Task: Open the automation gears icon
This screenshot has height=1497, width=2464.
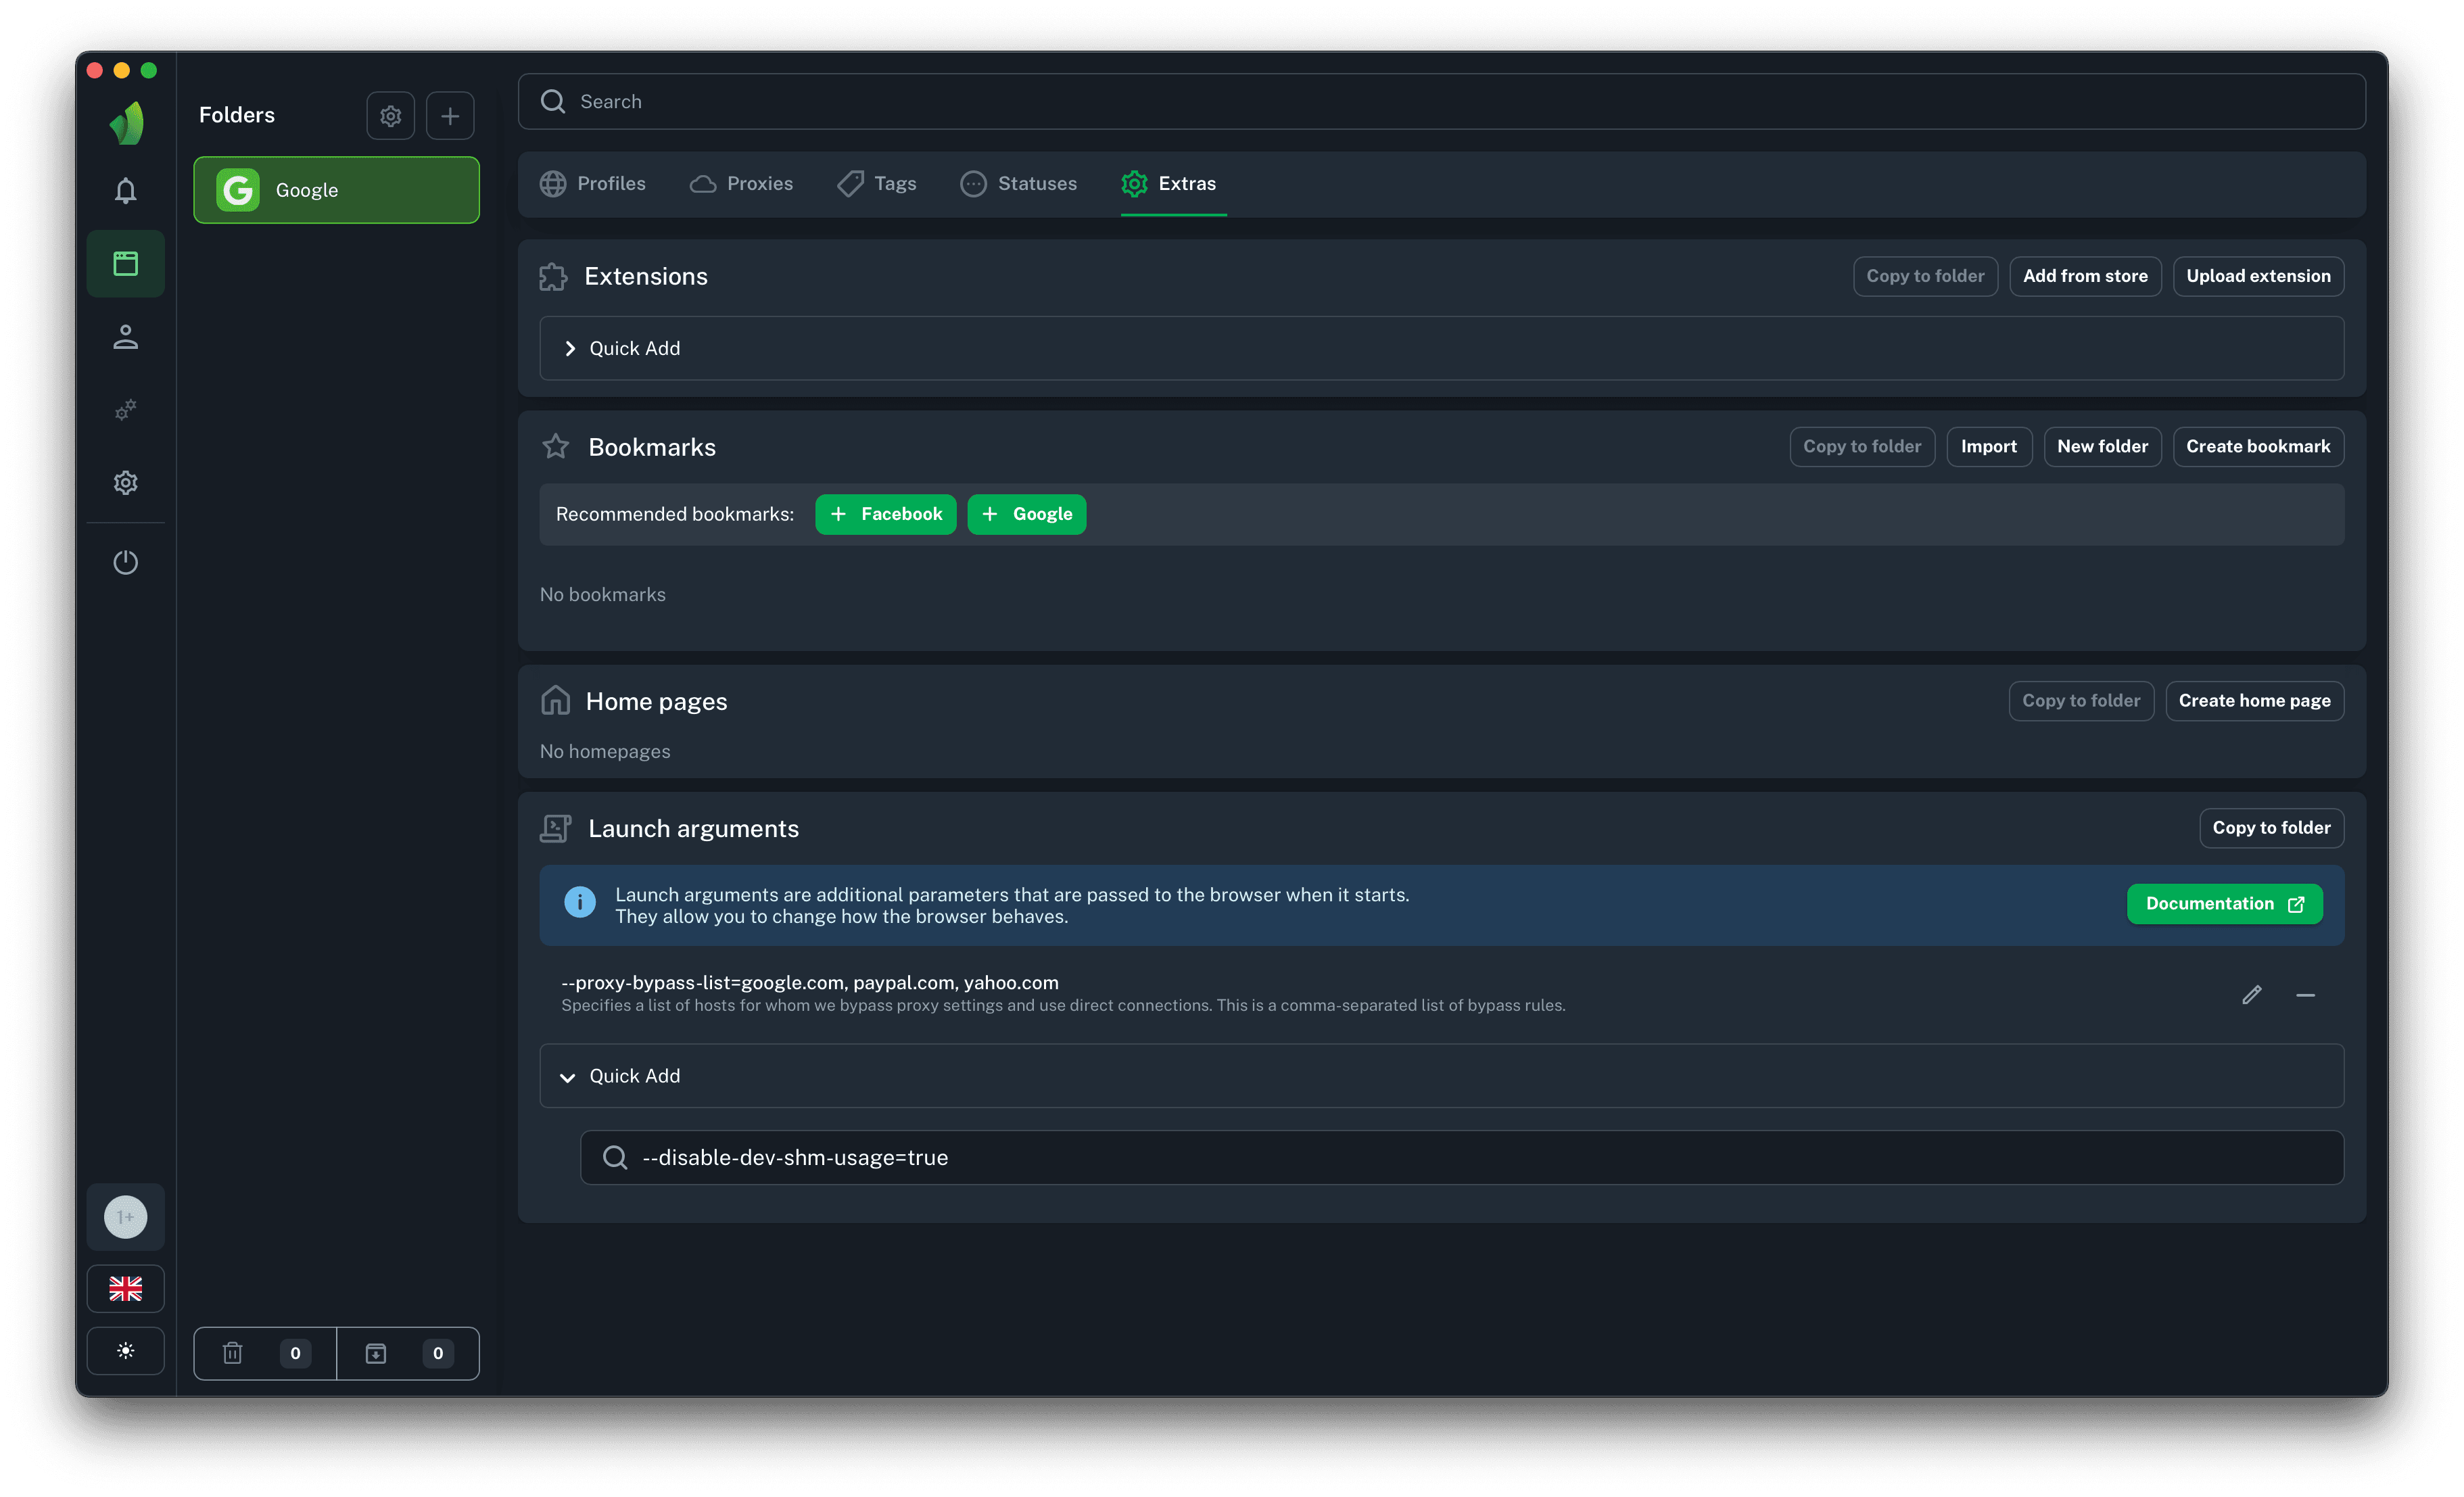Action: coord(126,410)
